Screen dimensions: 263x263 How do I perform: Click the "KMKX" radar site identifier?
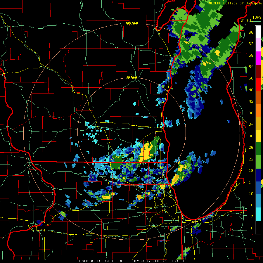point(139,261)
